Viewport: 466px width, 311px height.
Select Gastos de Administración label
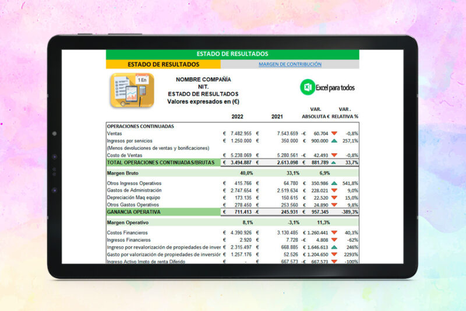coord(135,190)
